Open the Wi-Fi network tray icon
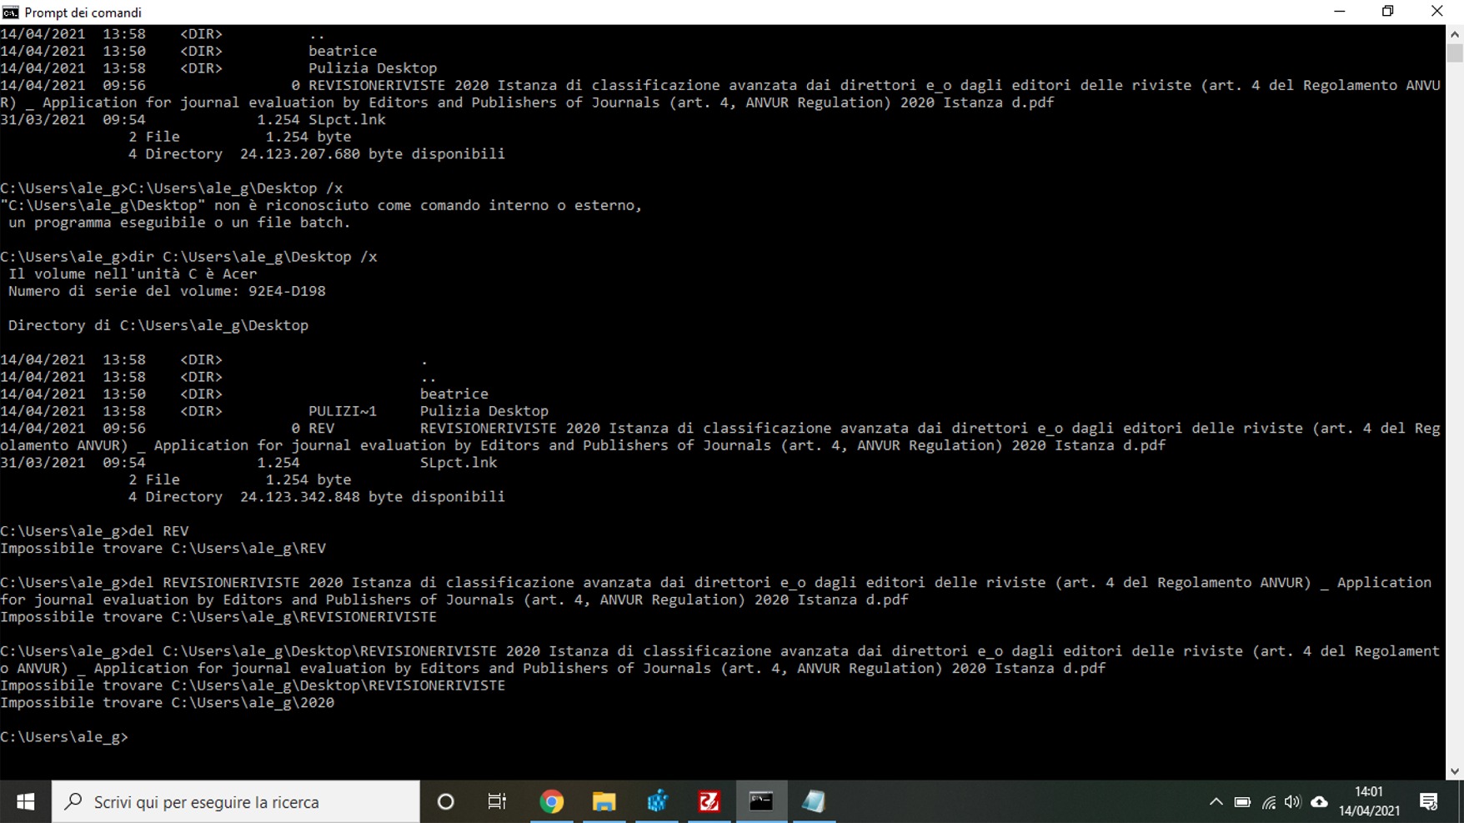This screenshot has width=1464, height=823. 1268,801
